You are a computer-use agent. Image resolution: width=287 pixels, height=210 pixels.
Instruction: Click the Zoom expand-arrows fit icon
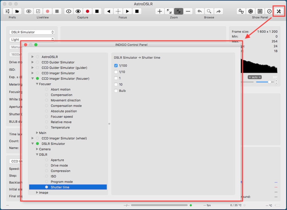169,11
